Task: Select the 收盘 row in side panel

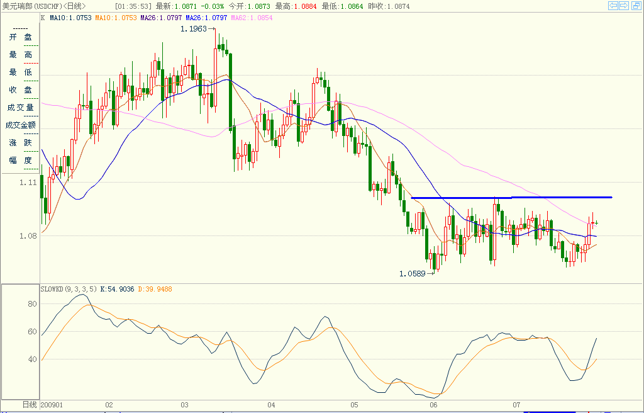Action: pyautogui.click(x=21, y=89)
